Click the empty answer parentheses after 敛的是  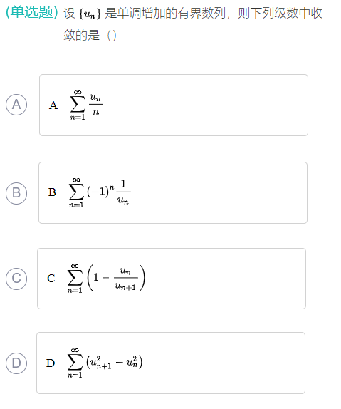tap(112, 36)
